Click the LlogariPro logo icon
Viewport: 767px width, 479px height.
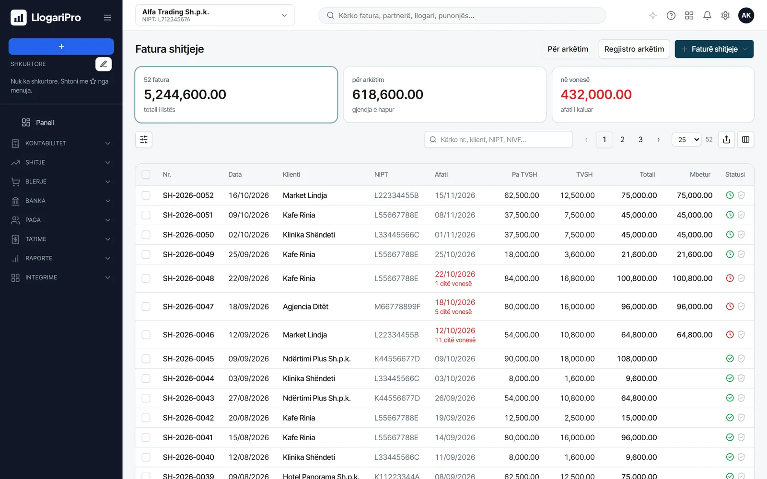coord(19,18)
